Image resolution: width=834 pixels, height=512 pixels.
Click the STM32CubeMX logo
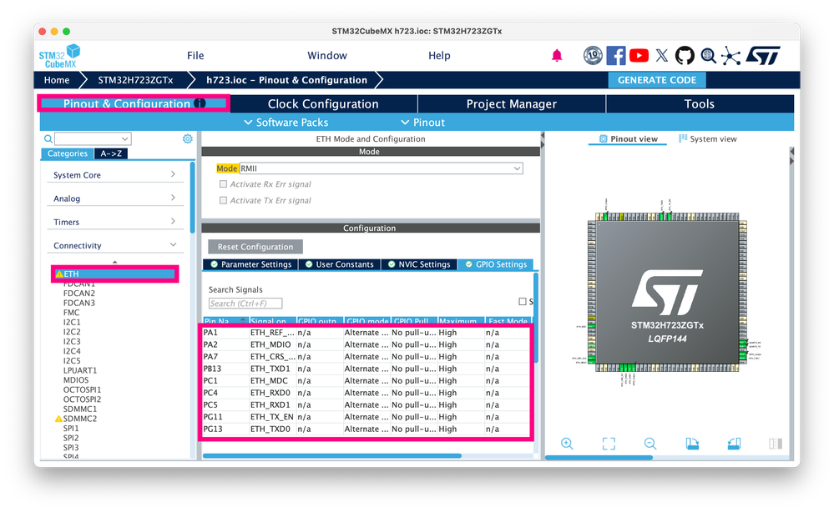[59, 57]
